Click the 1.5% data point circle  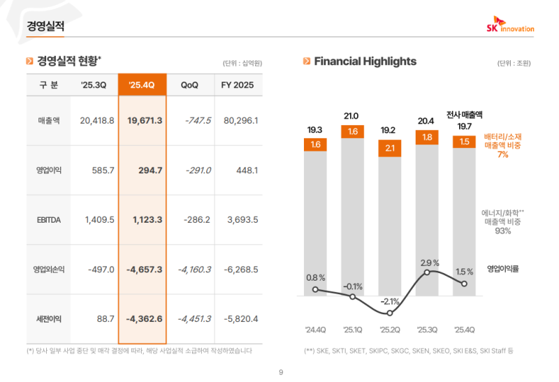click(x=464, y=283)
